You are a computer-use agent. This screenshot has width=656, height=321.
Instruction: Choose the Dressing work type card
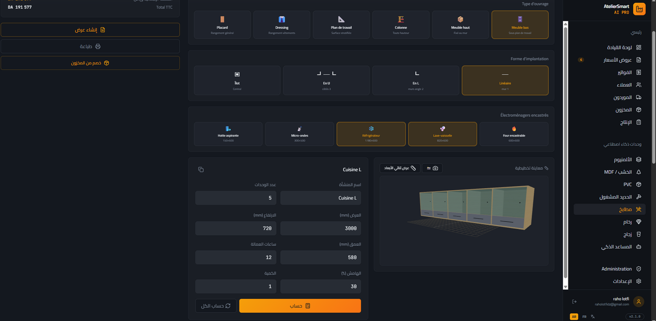[x=281, y=25]
